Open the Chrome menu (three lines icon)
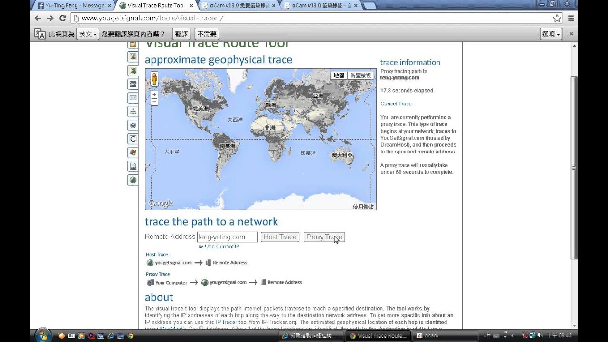This screenshot has width=608, height=342. click(x=571, y=18)
